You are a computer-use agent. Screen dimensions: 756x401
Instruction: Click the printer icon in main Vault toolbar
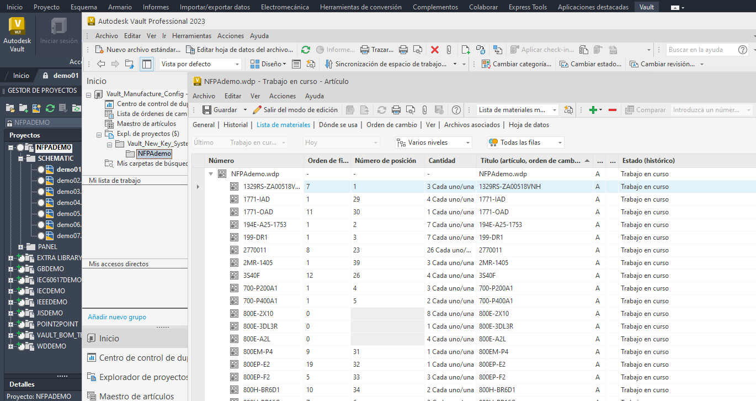tap(403, 50)
